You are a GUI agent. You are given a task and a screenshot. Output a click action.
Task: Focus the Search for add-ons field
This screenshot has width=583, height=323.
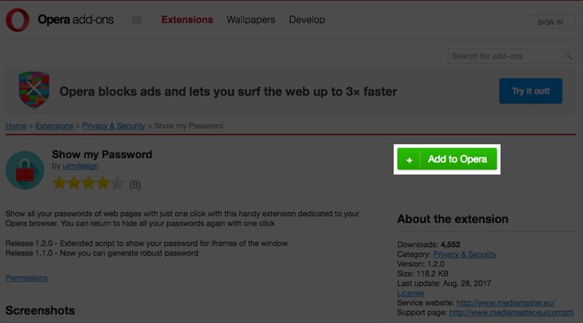[512, 56]
